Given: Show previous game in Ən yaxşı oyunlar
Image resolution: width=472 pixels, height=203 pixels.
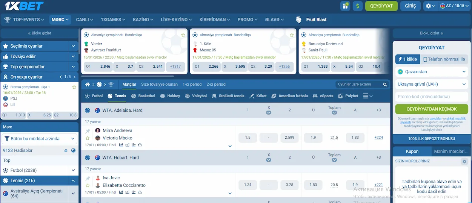Looking at the screenshot, I should [61, 77].
